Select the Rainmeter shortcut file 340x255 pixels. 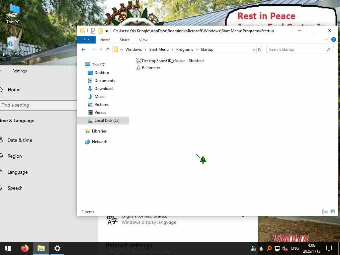tap(148, 68)
